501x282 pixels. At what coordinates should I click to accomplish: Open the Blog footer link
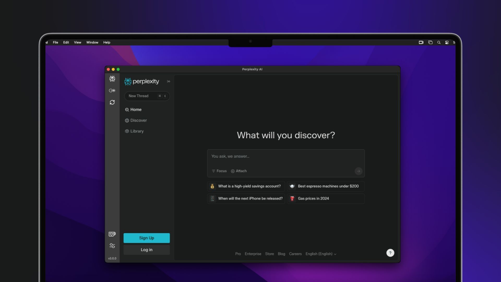[x=282, y=254]
